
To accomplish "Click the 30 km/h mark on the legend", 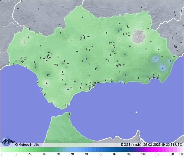I will [x=44, y=154].
